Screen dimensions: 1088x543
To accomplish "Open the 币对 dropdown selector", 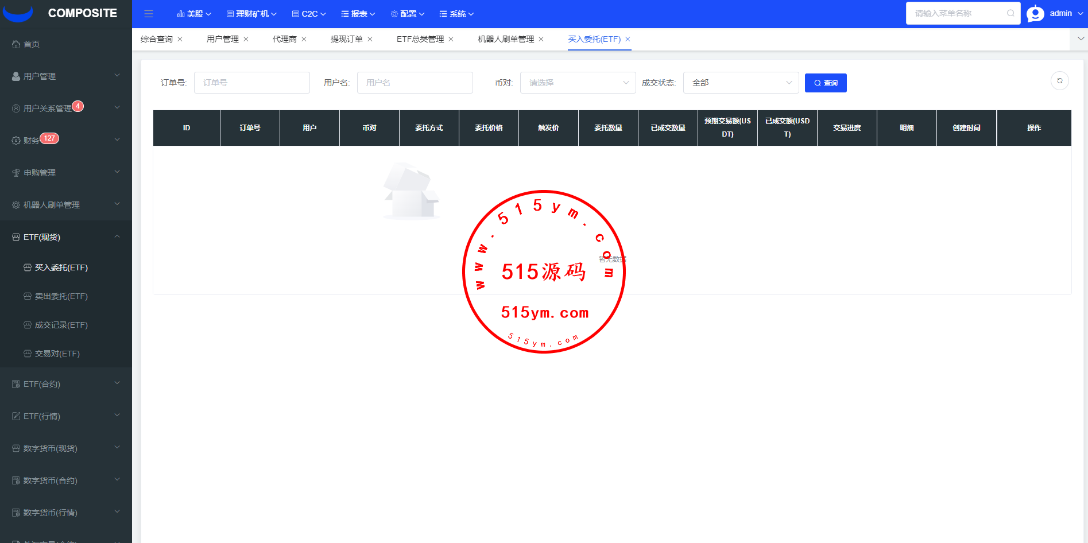I will click(x=578, y=83).
